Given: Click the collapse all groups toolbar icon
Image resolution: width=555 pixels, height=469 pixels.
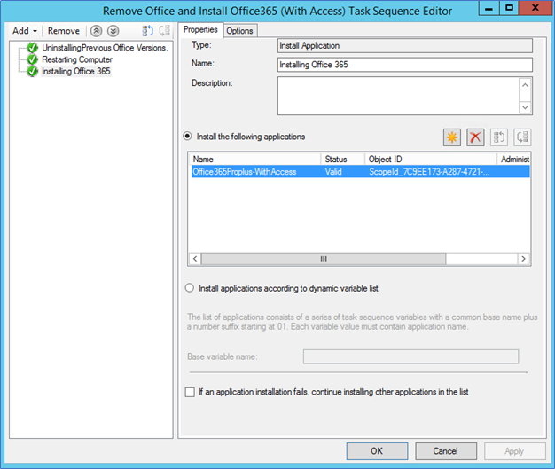Looking at the screenshot, I should pos(165,31).
